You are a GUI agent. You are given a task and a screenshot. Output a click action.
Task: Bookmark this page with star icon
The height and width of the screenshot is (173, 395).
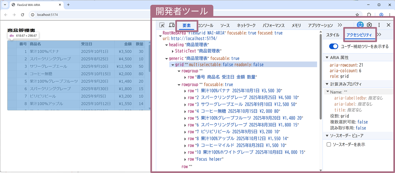357,15
